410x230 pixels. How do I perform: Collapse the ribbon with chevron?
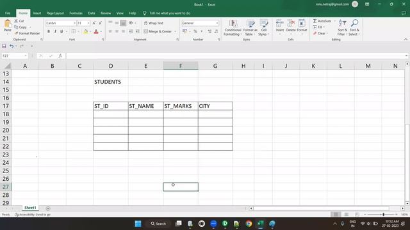(406, 40)
